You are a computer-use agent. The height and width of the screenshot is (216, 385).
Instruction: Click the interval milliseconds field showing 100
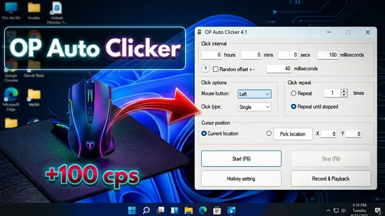tap(328, 55)
